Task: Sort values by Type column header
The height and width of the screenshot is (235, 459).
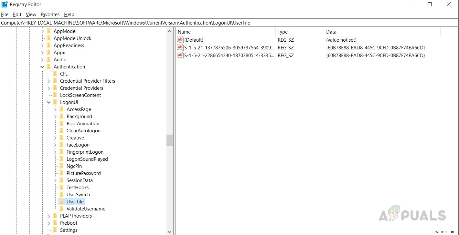Action: tap(300, 32)
